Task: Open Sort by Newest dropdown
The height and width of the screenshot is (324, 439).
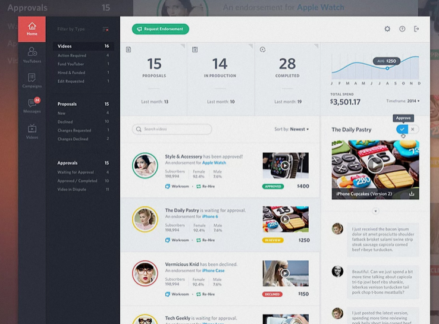Action: click(291, 129)
